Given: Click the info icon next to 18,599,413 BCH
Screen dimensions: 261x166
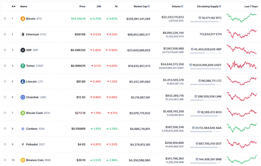Looking at the screenshot, I should click(x=198, y=112).
